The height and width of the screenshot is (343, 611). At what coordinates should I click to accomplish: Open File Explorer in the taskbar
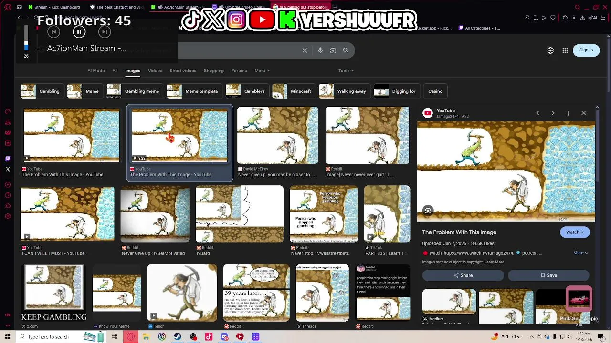(x=146, y=337)
